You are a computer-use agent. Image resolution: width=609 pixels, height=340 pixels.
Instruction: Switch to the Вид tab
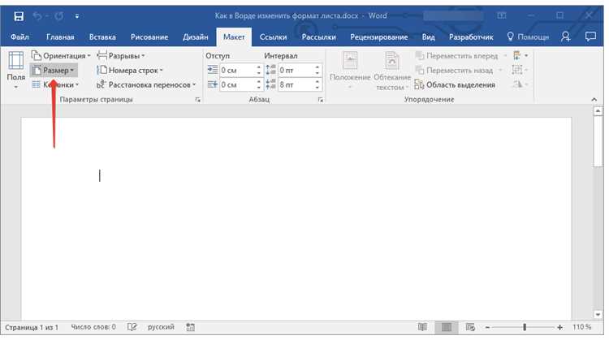pyautogui.click(x=429, y=37)
